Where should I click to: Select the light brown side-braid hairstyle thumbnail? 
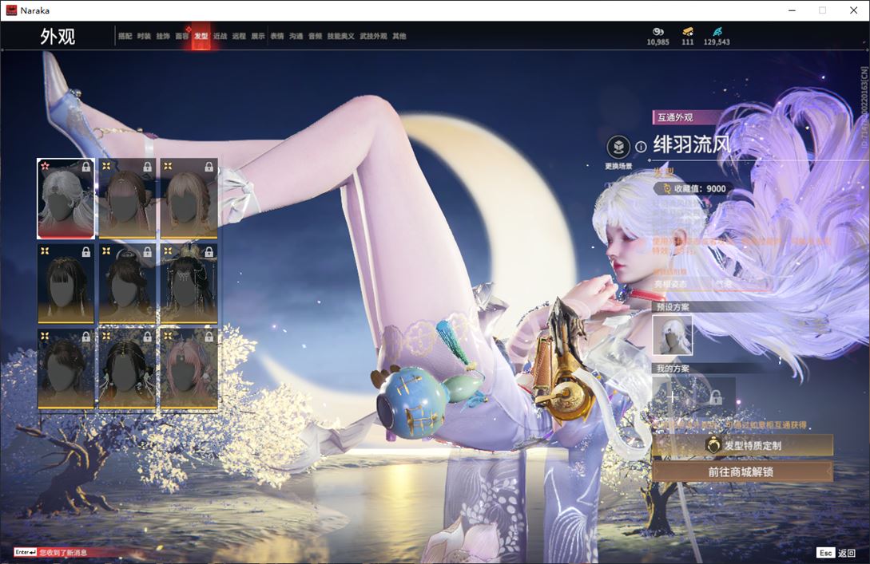point(189,199)
